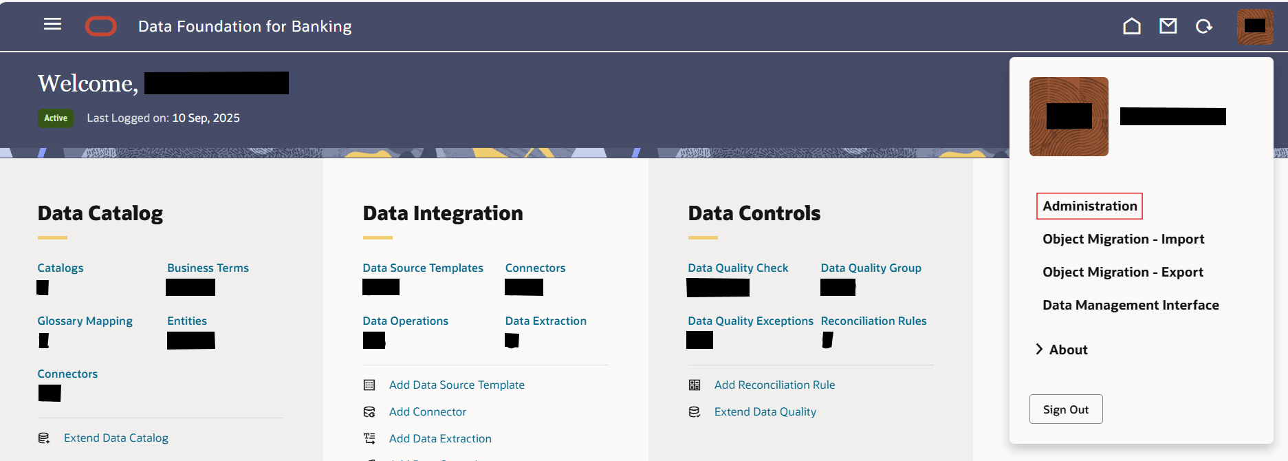This screenshot has width=1288, height=461.
Task: Open Business Terms link
Action: click(208, 268)
